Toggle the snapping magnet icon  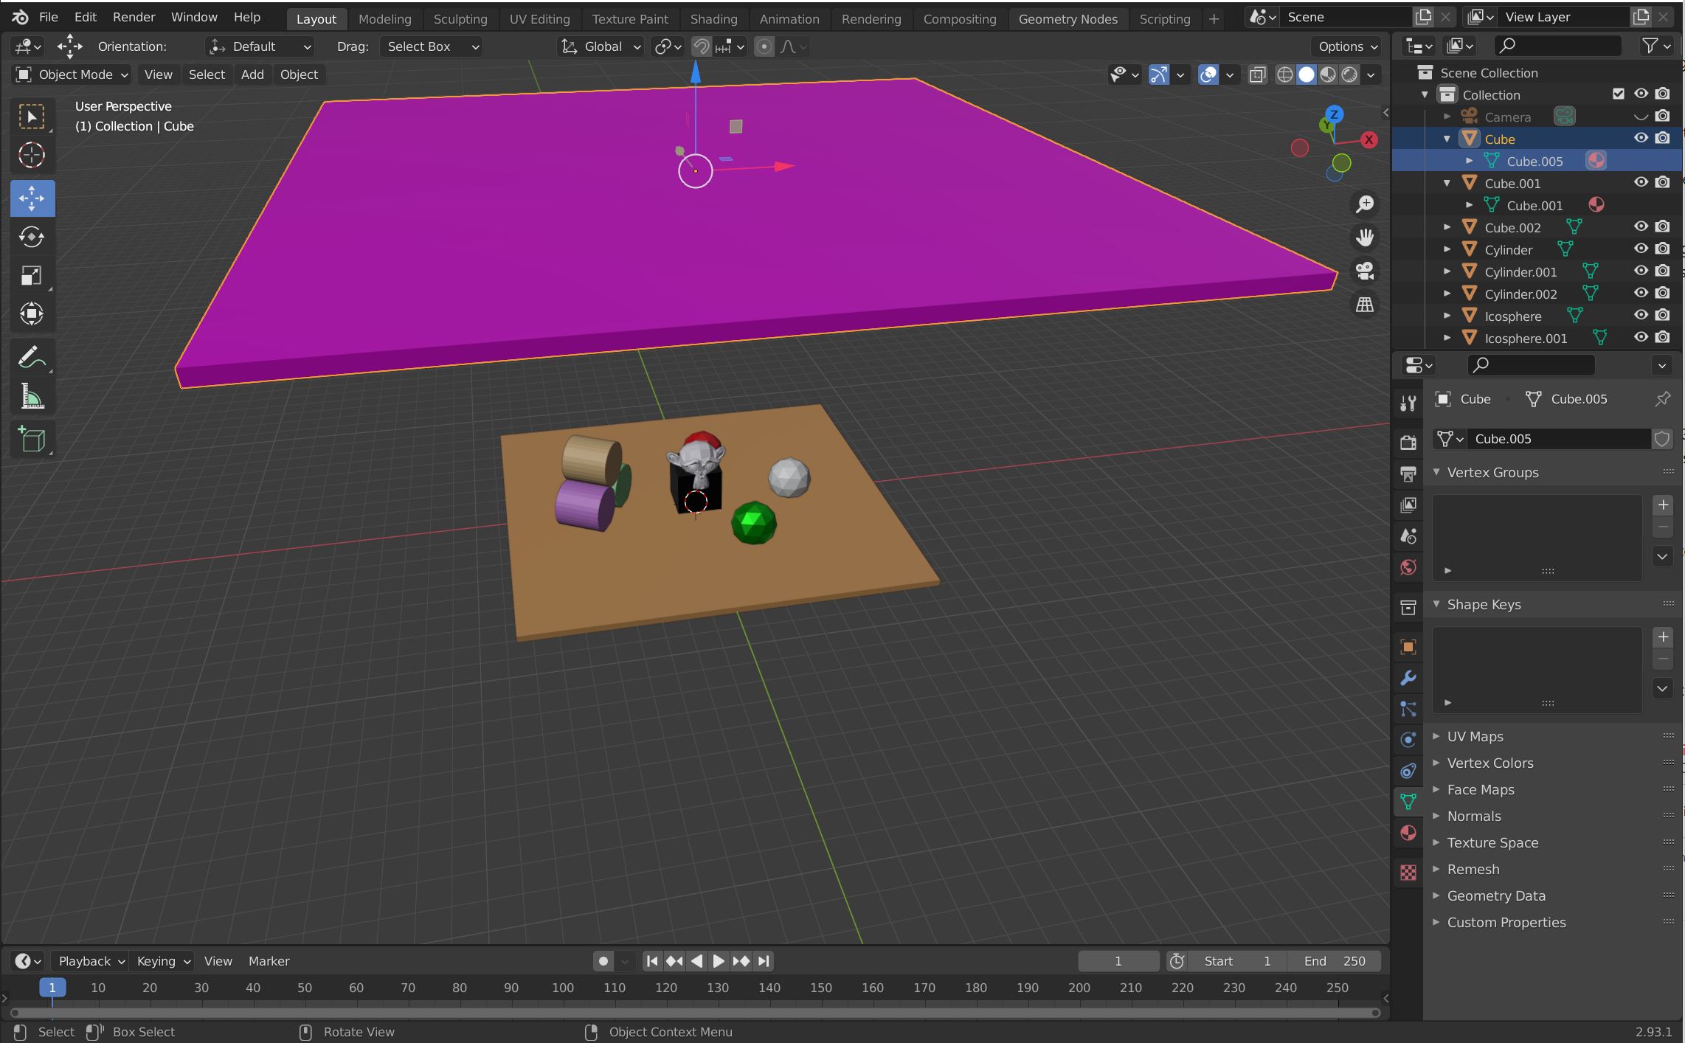click(700, 46)
